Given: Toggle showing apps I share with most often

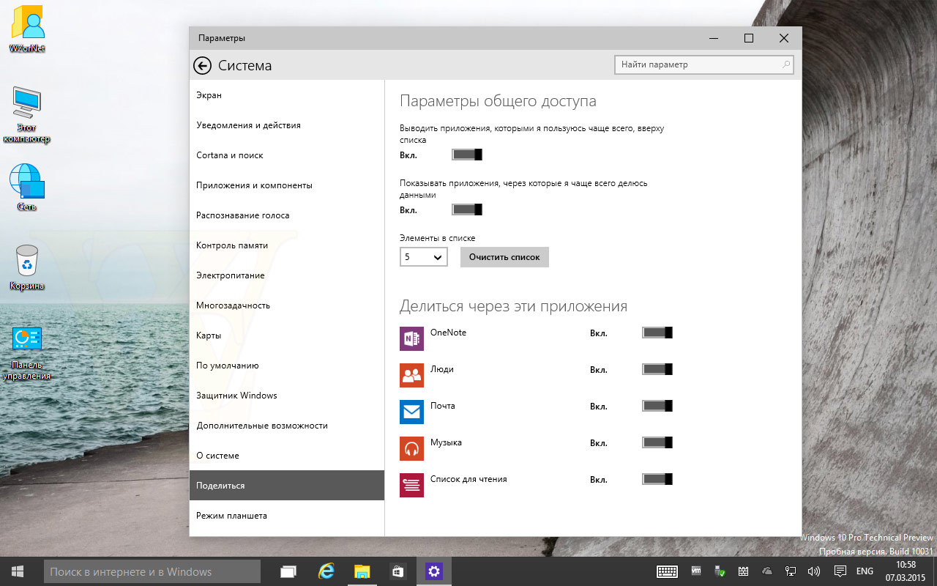Looking at the screenshot, I should [467, 209].
